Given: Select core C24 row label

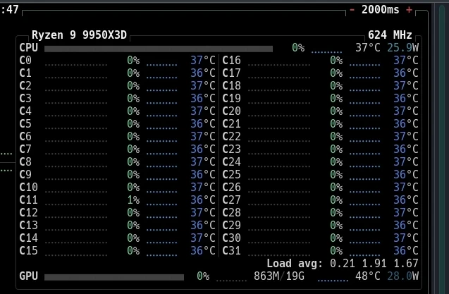Looking at the screenshot, I should point(231,162).
